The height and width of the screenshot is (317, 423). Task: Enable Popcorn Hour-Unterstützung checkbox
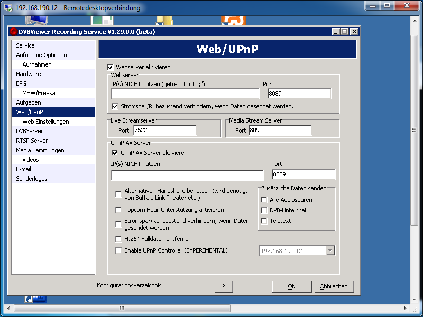pos(118,210)
